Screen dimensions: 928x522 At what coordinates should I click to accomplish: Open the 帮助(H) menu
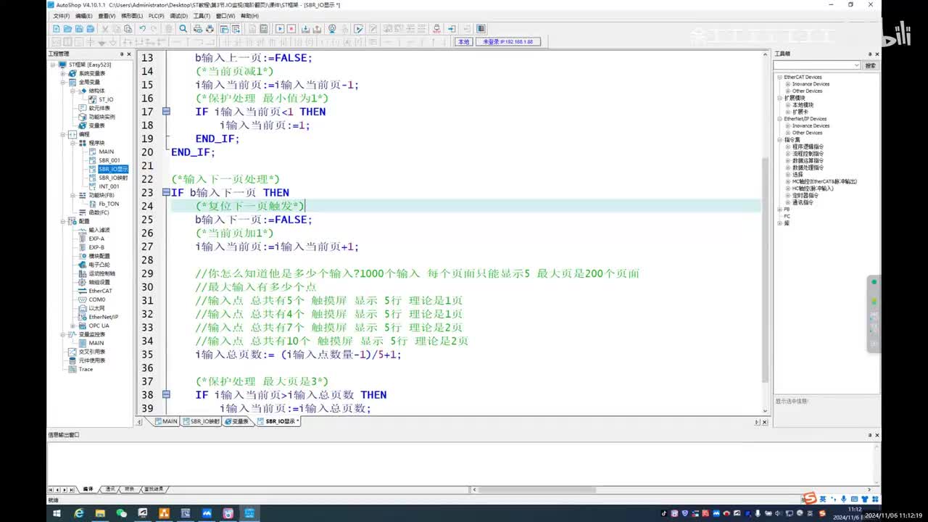point(249,15)
